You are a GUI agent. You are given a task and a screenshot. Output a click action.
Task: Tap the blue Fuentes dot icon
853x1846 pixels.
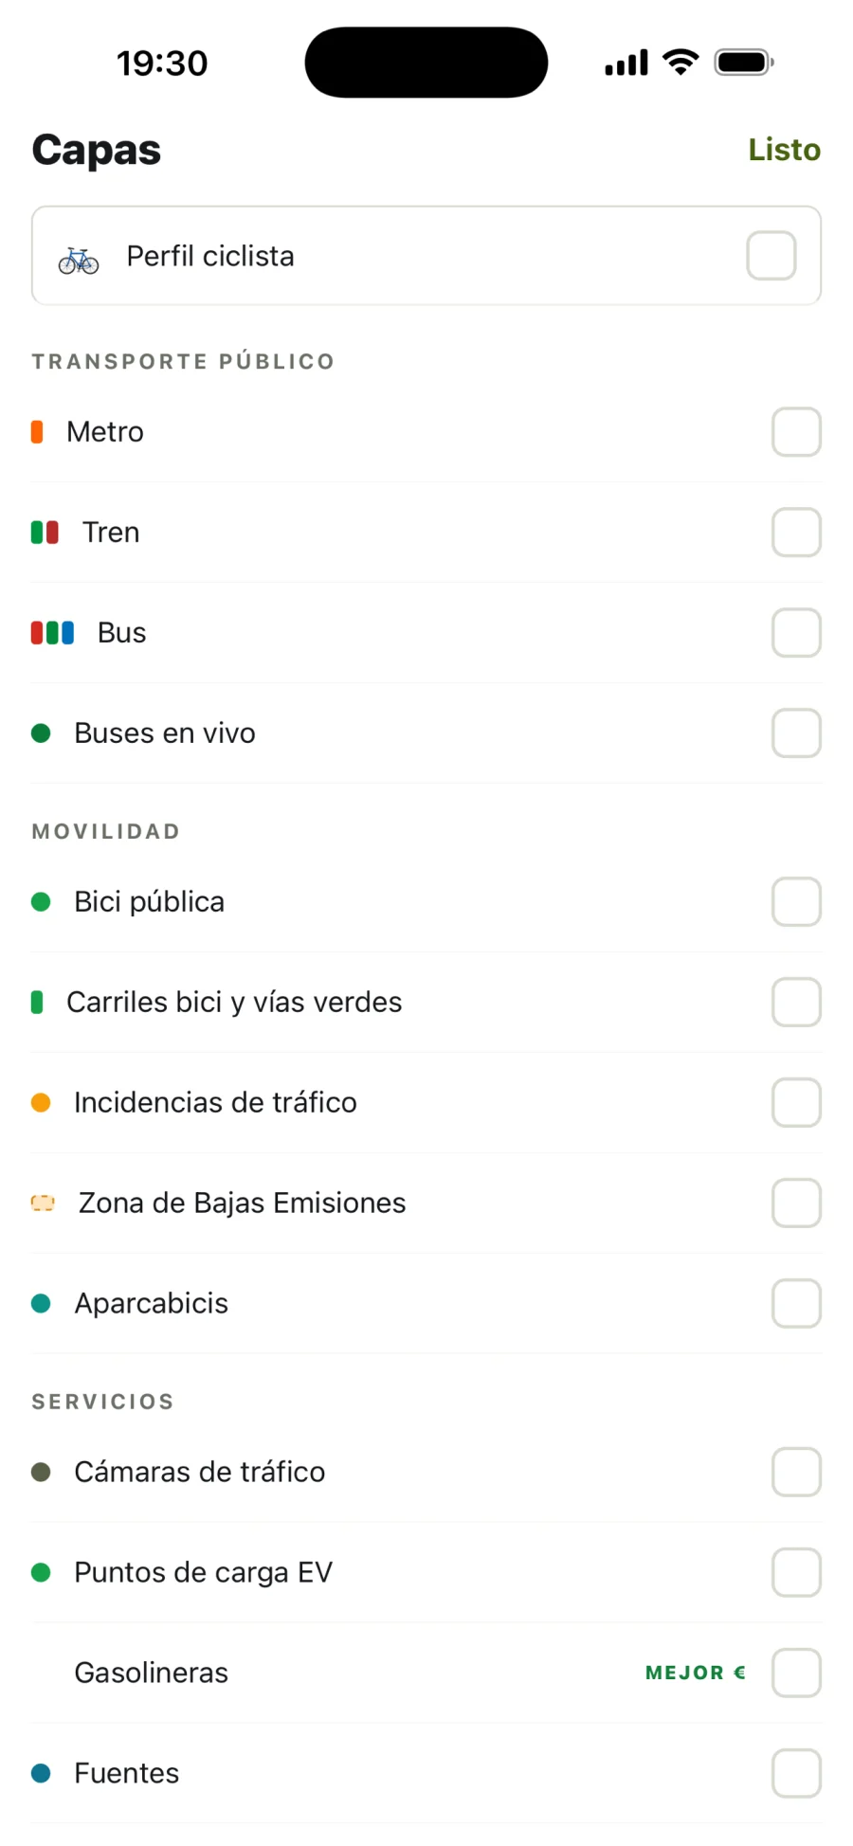point(41,1774)
